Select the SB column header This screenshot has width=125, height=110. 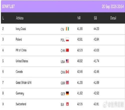tap(95, 18)
